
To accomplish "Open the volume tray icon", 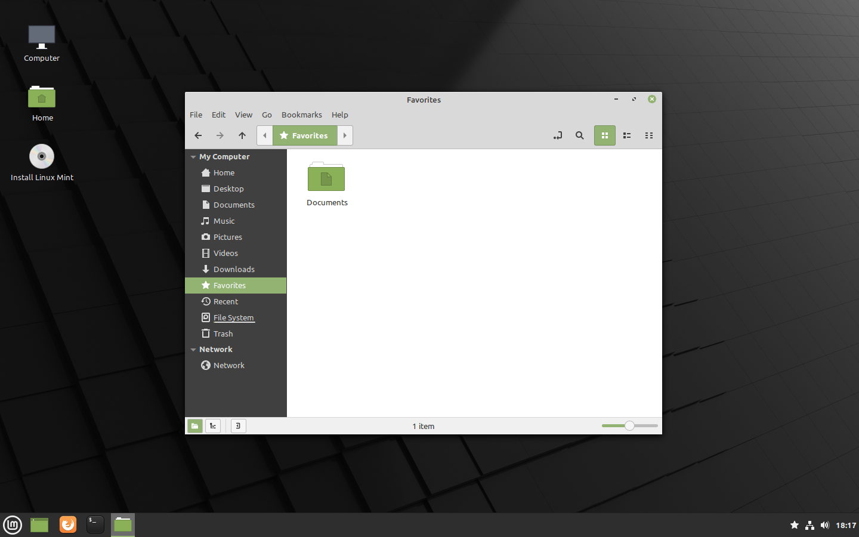I will (824, 525).
